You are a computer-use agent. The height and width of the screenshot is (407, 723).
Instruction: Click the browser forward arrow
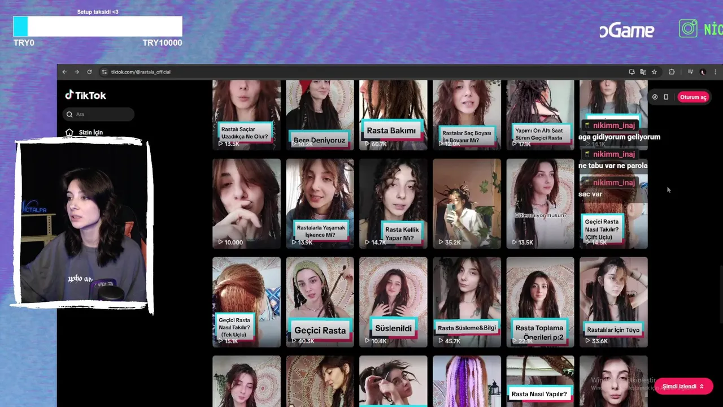click(x=77, y=72)
